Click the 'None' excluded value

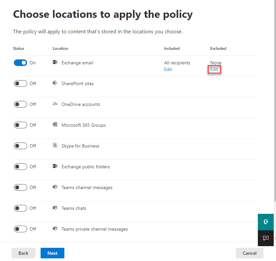tap(216, 63)
